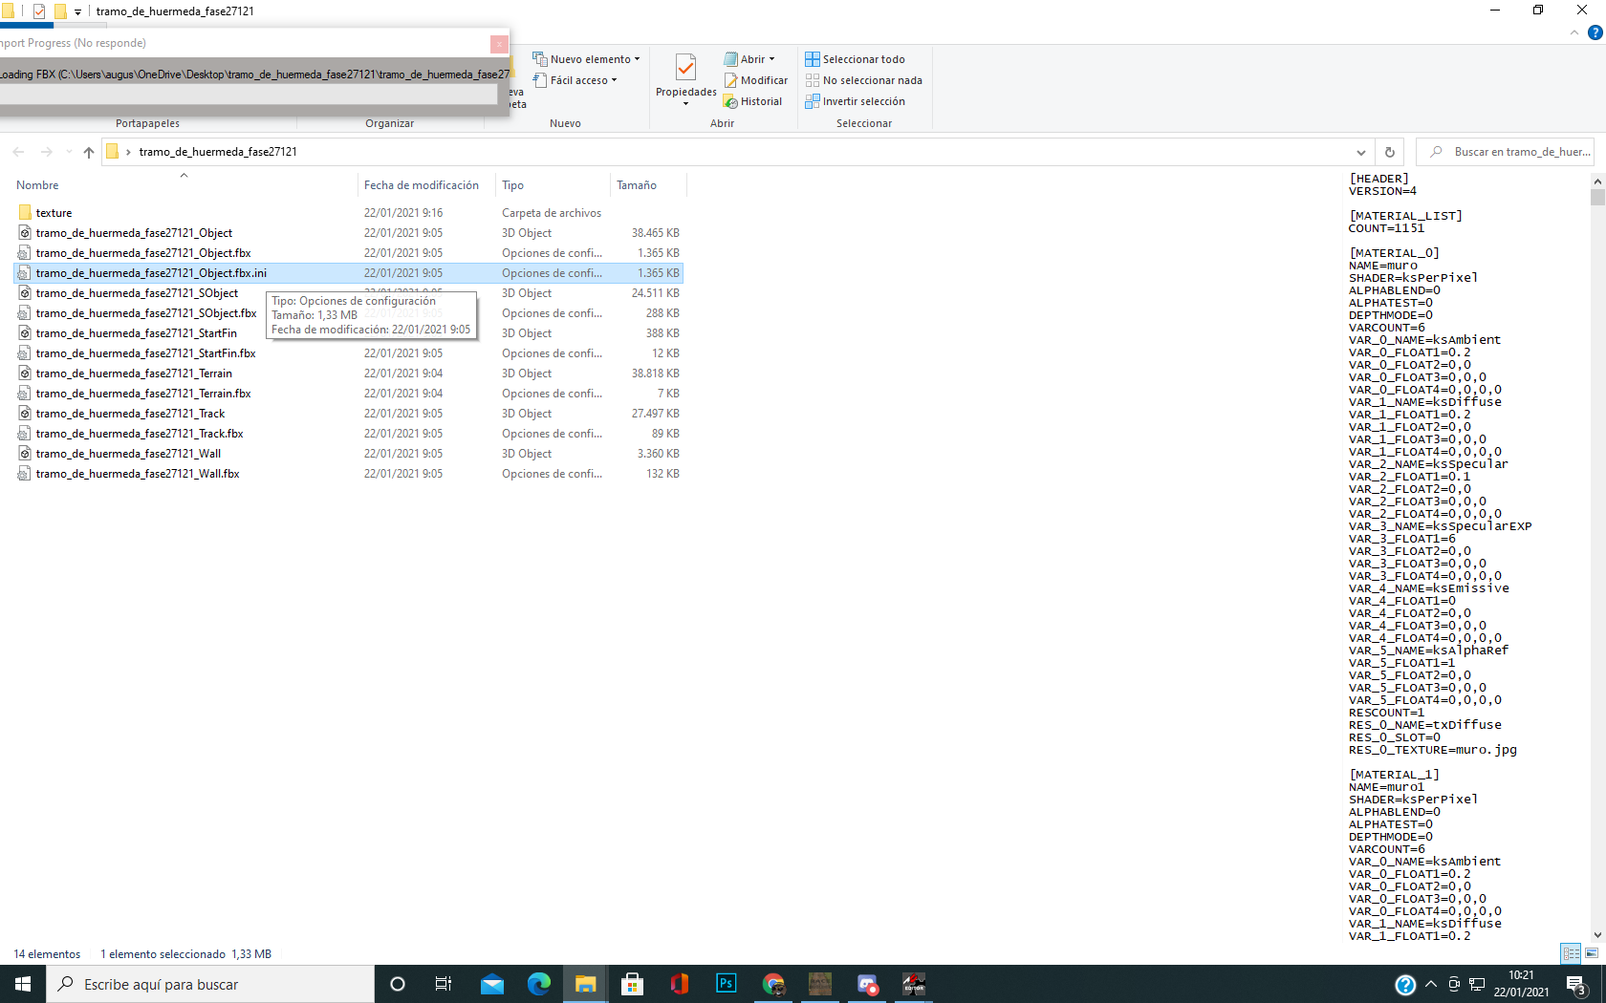Select tramo_de_huermeda_fase27121_Track.fbx file
The width and height of the screenshot is (1606, 1003).
point(349,434)
